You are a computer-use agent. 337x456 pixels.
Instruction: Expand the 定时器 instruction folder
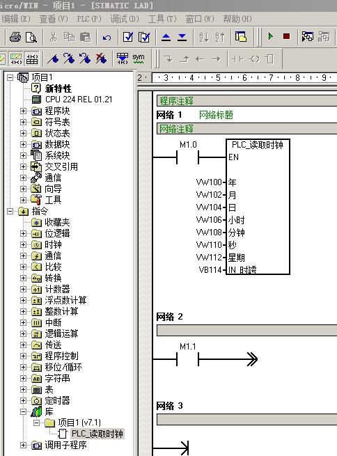coord(23,400)
